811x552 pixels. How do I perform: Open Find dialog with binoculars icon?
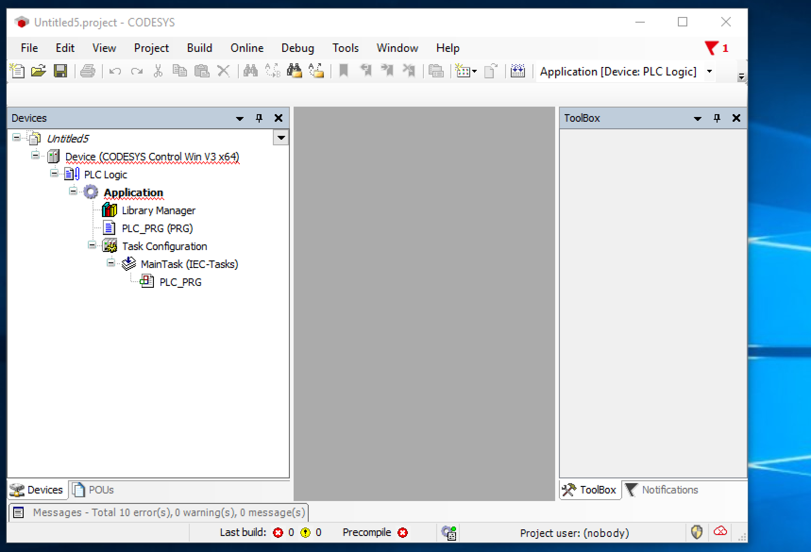[250, 71]
